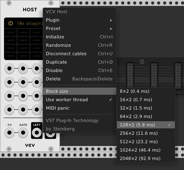Click the first jack in second parameter row
The image size is (184, 170).
10,82
